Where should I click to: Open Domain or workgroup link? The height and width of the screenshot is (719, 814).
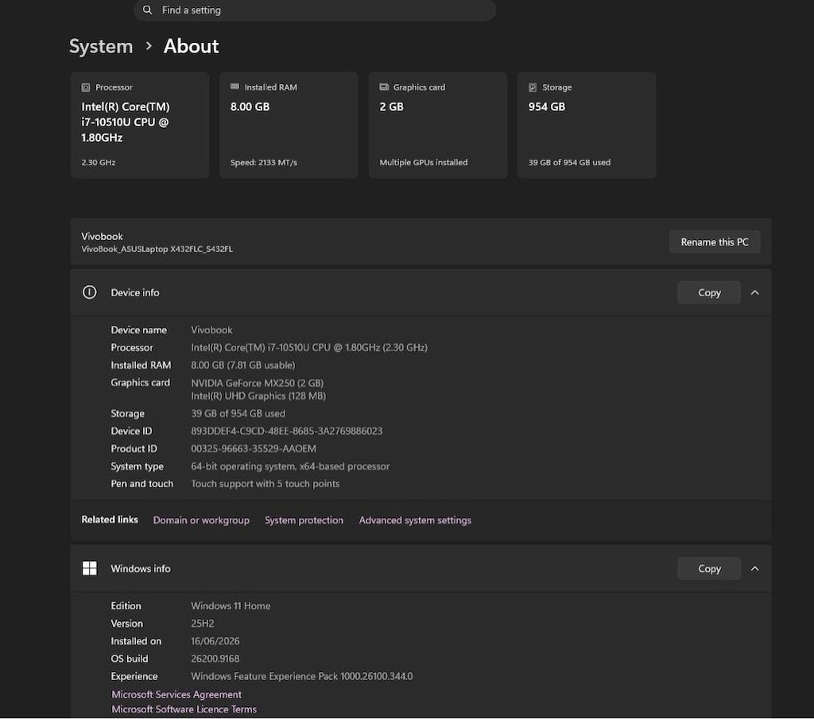pyautogui.click(x=201, y=520)
